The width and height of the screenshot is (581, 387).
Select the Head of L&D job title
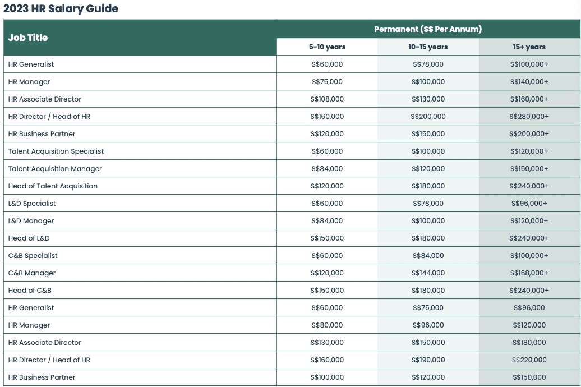point(29,238)
